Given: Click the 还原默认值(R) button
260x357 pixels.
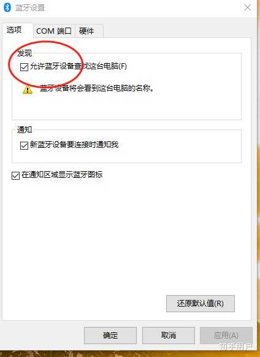Looking at the screenshot, I should tap(201, 304).
